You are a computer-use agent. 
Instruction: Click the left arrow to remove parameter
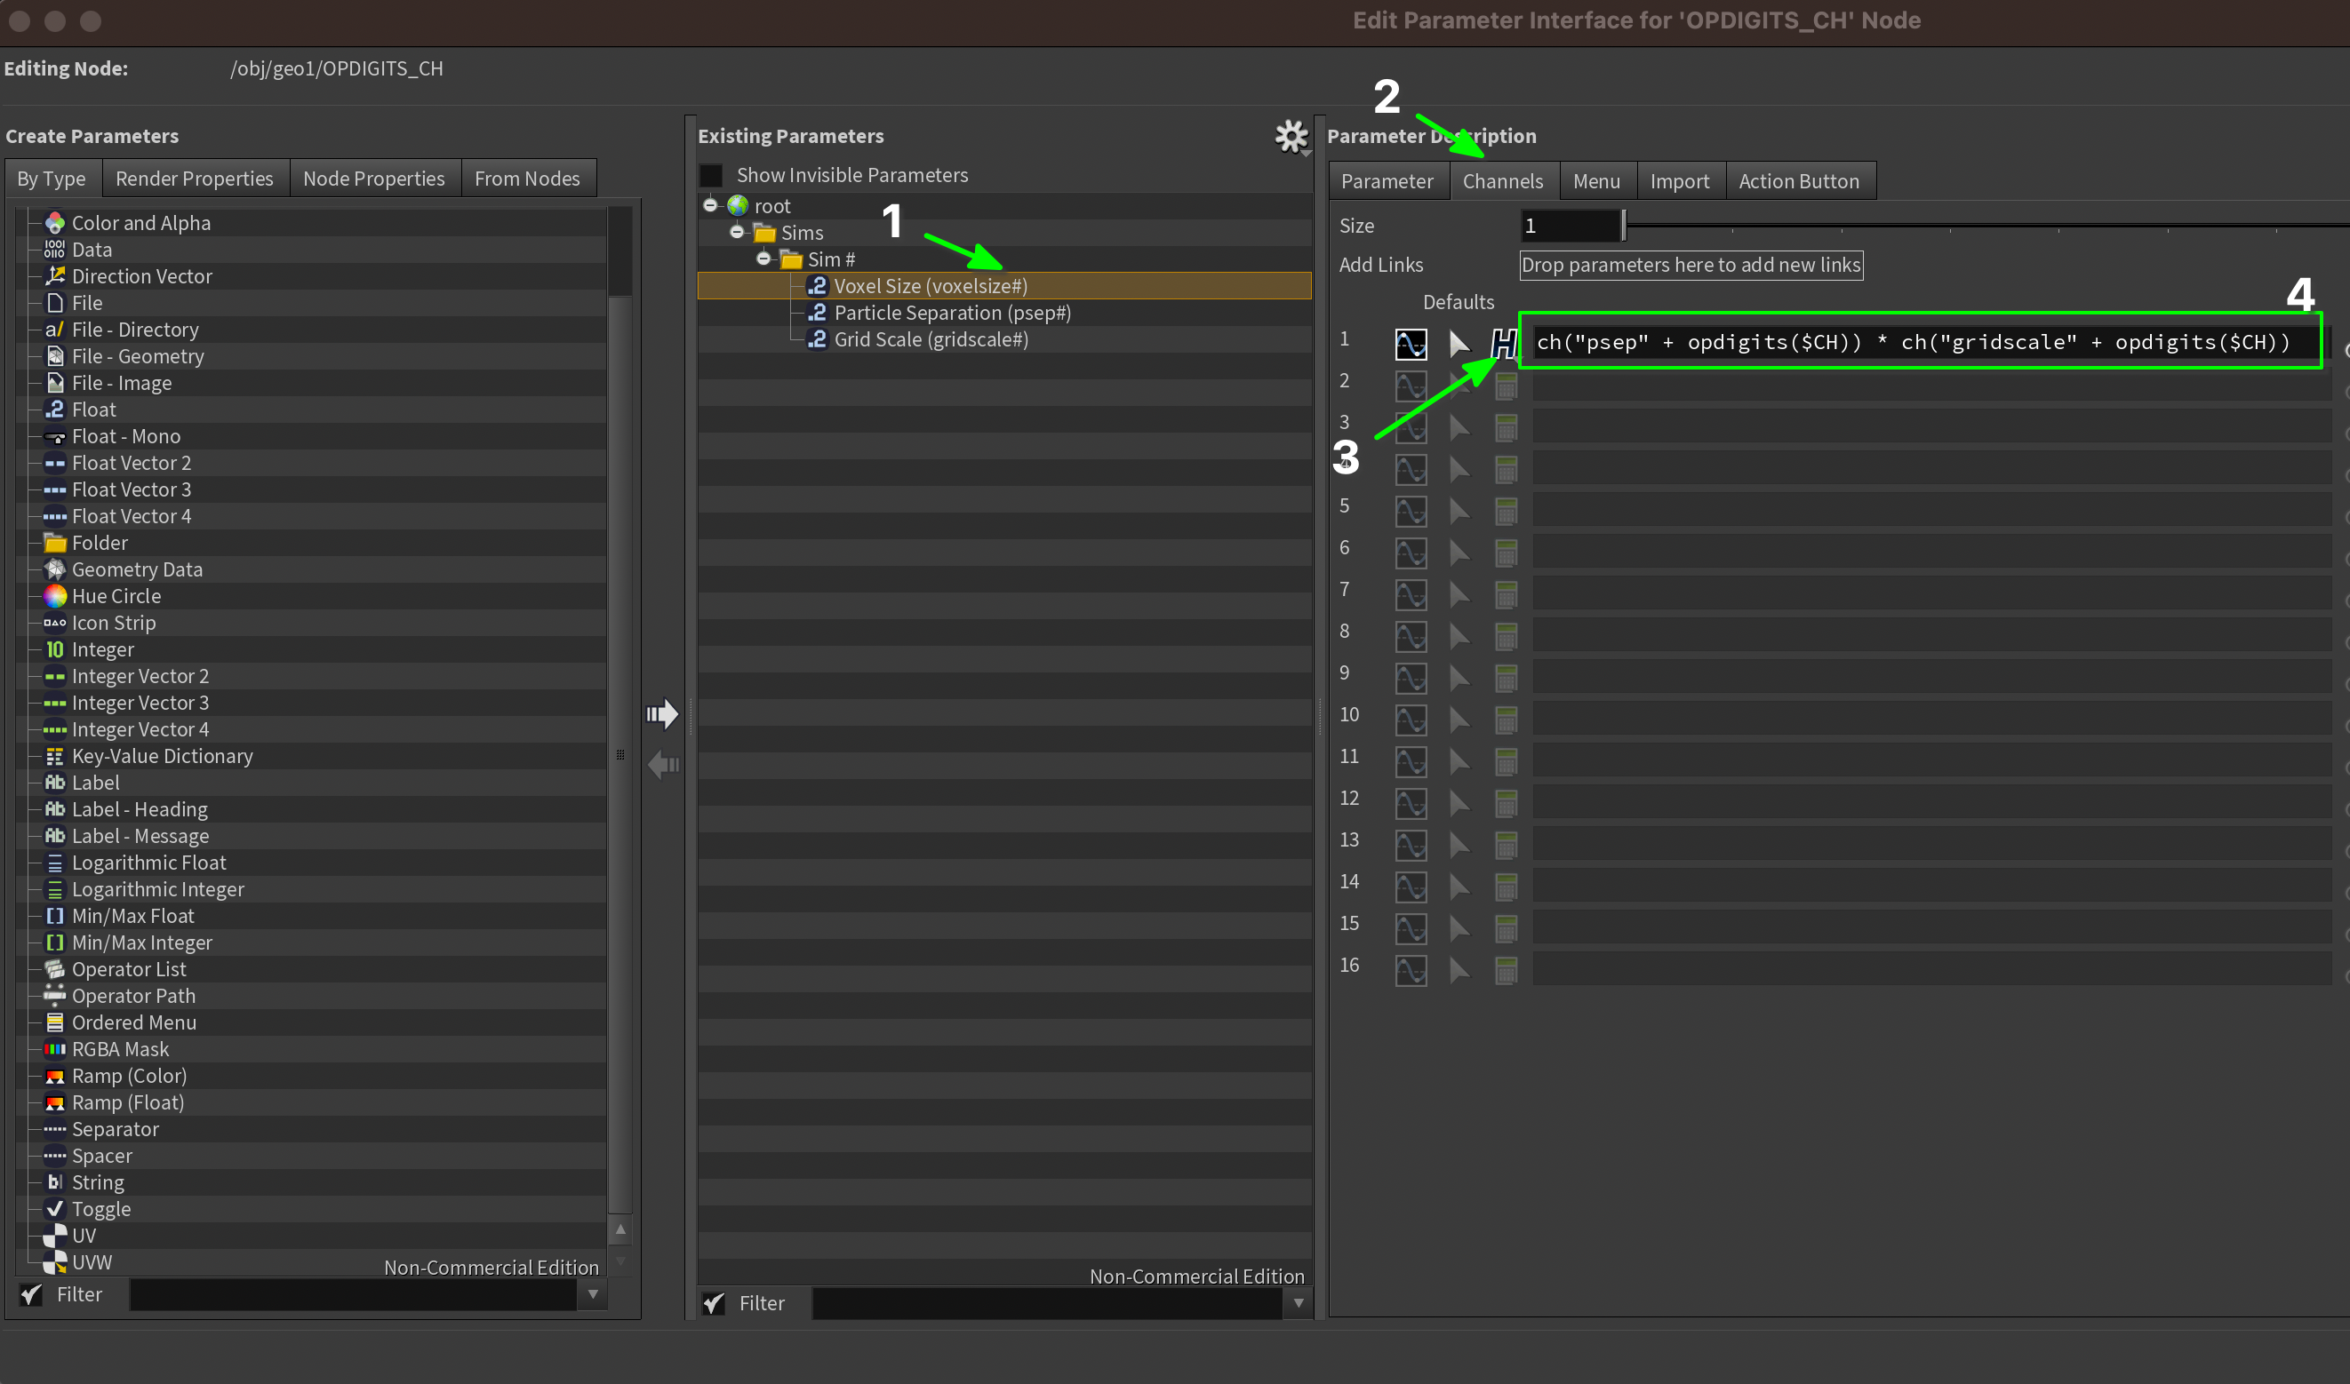(662, 765)
